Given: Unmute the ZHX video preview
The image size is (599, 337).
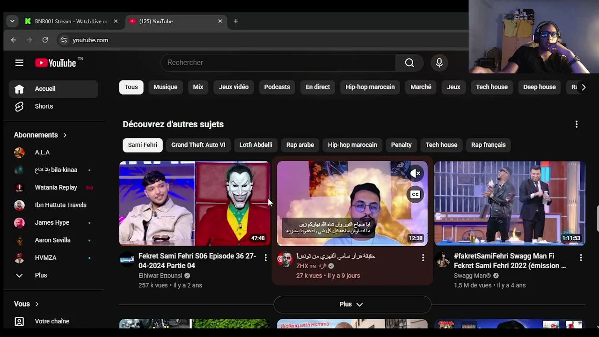Looking at the screenshot, I should click(x=415, y=174).
